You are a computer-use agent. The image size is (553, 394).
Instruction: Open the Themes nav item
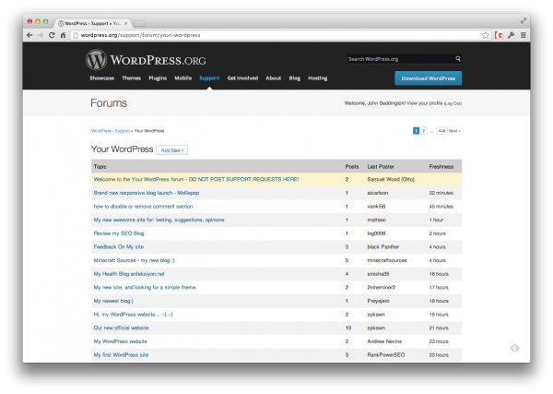click(131, 78)
